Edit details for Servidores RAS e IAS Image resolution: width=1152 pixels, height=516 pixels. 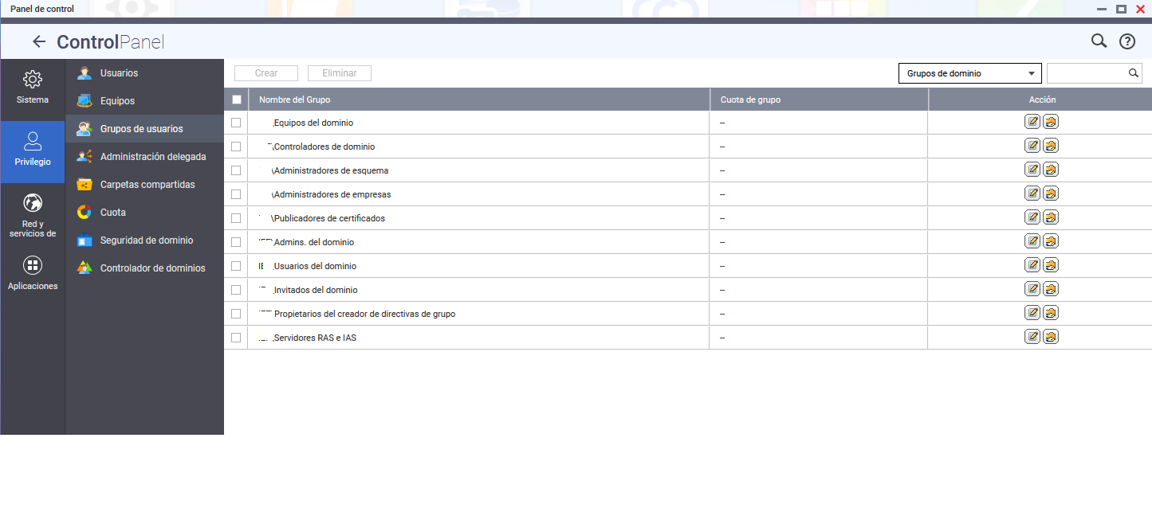tap(1032, 338)
